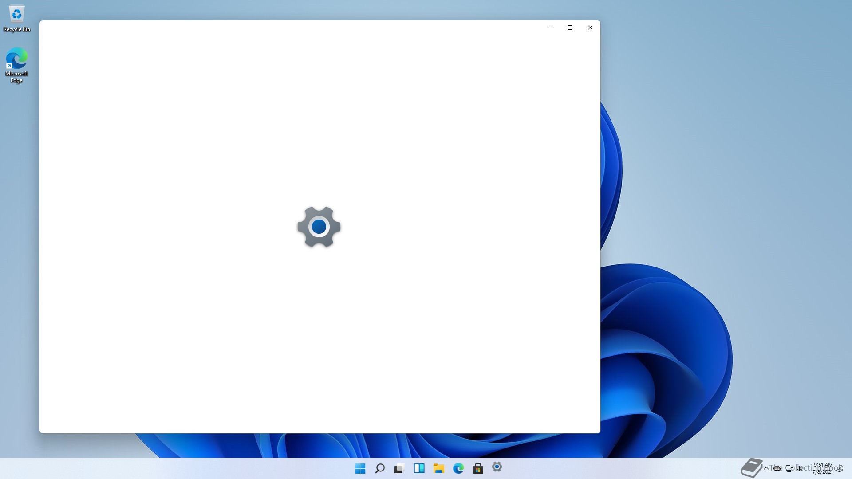
Task: Open the taskbar Search icon
Action: click(380, 468)
